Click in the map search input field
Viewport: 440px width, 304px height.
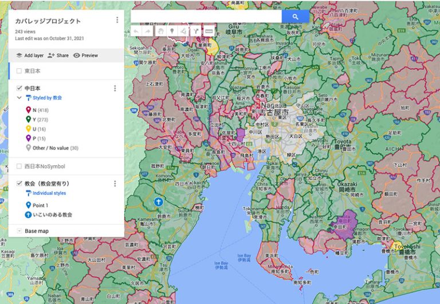(x=206, y=17)
